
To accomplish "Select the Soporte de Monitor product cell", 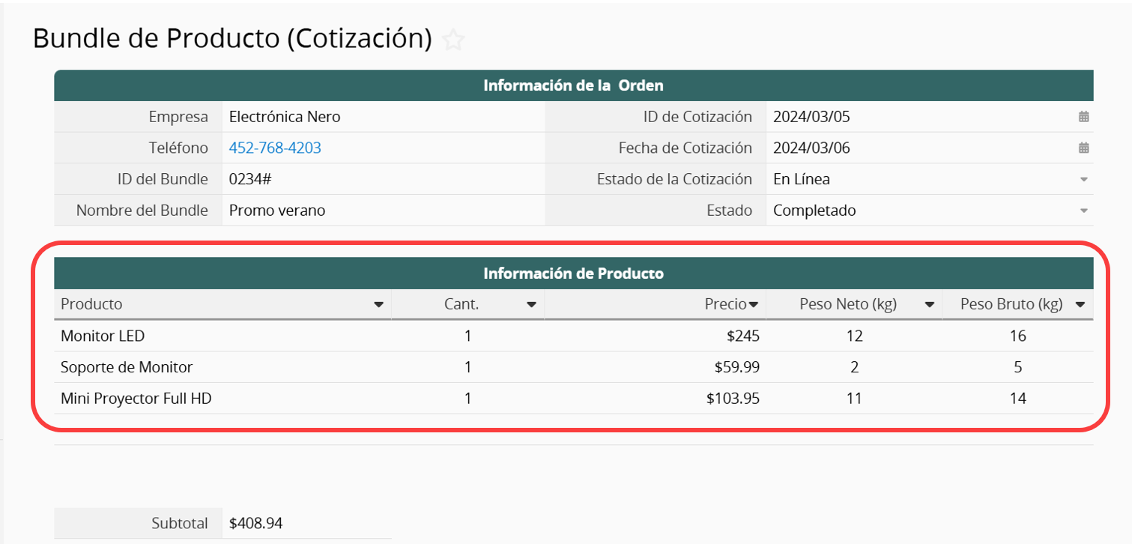I will (127, 368).
